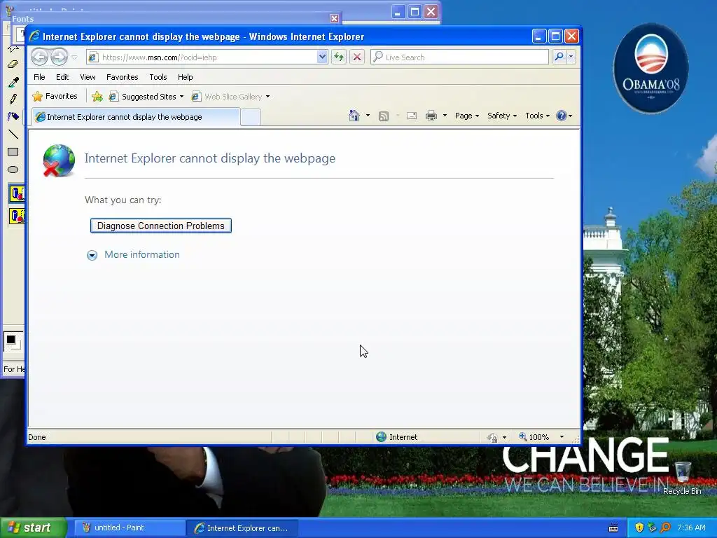Click the More information link text
717x538 pixels.
click(141, 254)
